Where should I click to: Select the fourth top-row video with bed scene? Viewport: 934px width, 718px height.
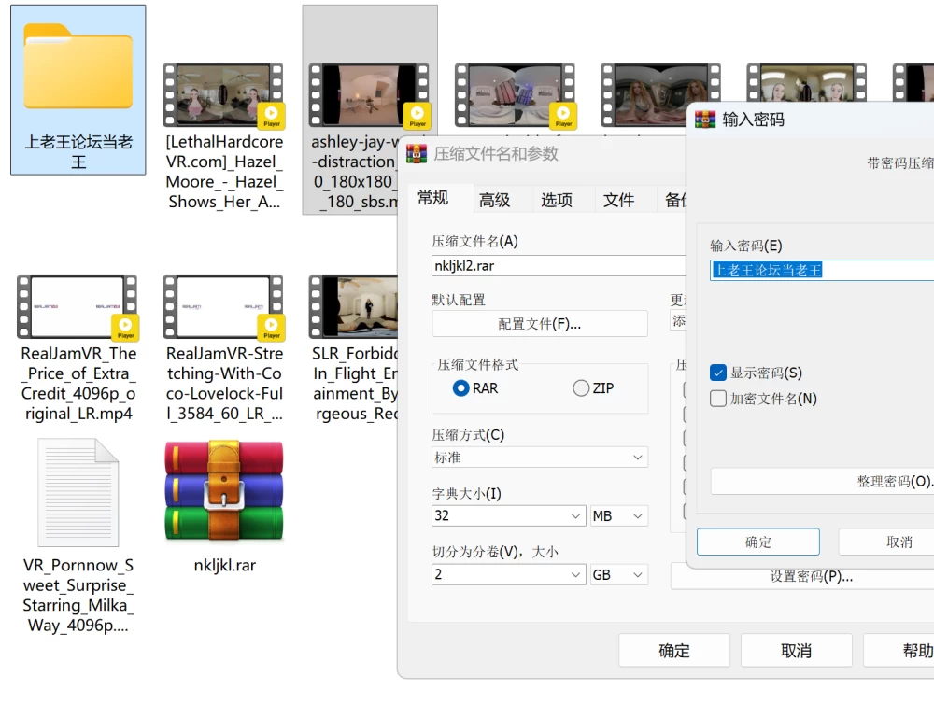click(x=515, y=95)
